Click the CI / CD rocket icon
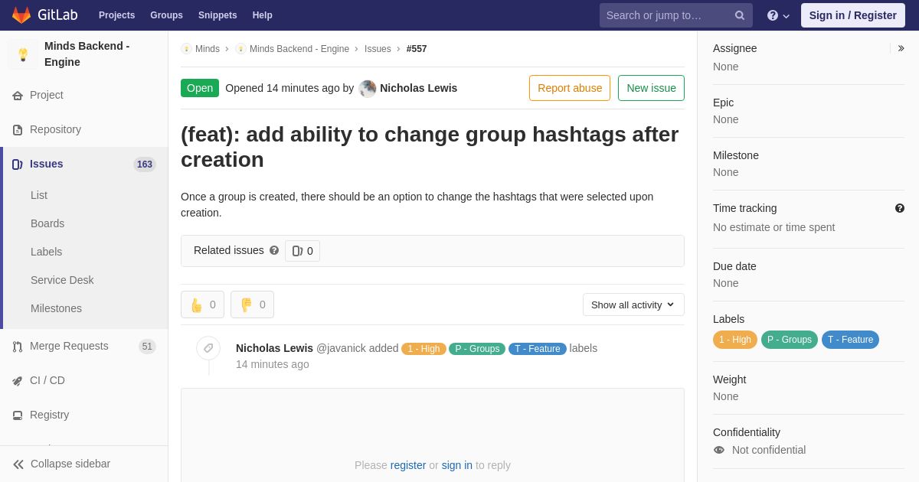This screenshot has width=919, height=482. 18,381
